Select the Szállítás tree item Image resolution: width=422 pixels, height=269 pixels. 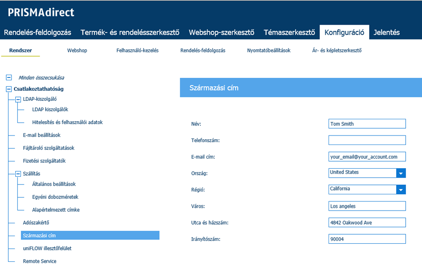(x=31, y=174)
